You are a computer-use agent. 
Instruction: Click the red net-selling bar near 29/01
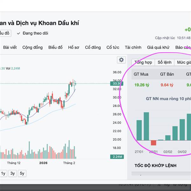pos(153,143)
